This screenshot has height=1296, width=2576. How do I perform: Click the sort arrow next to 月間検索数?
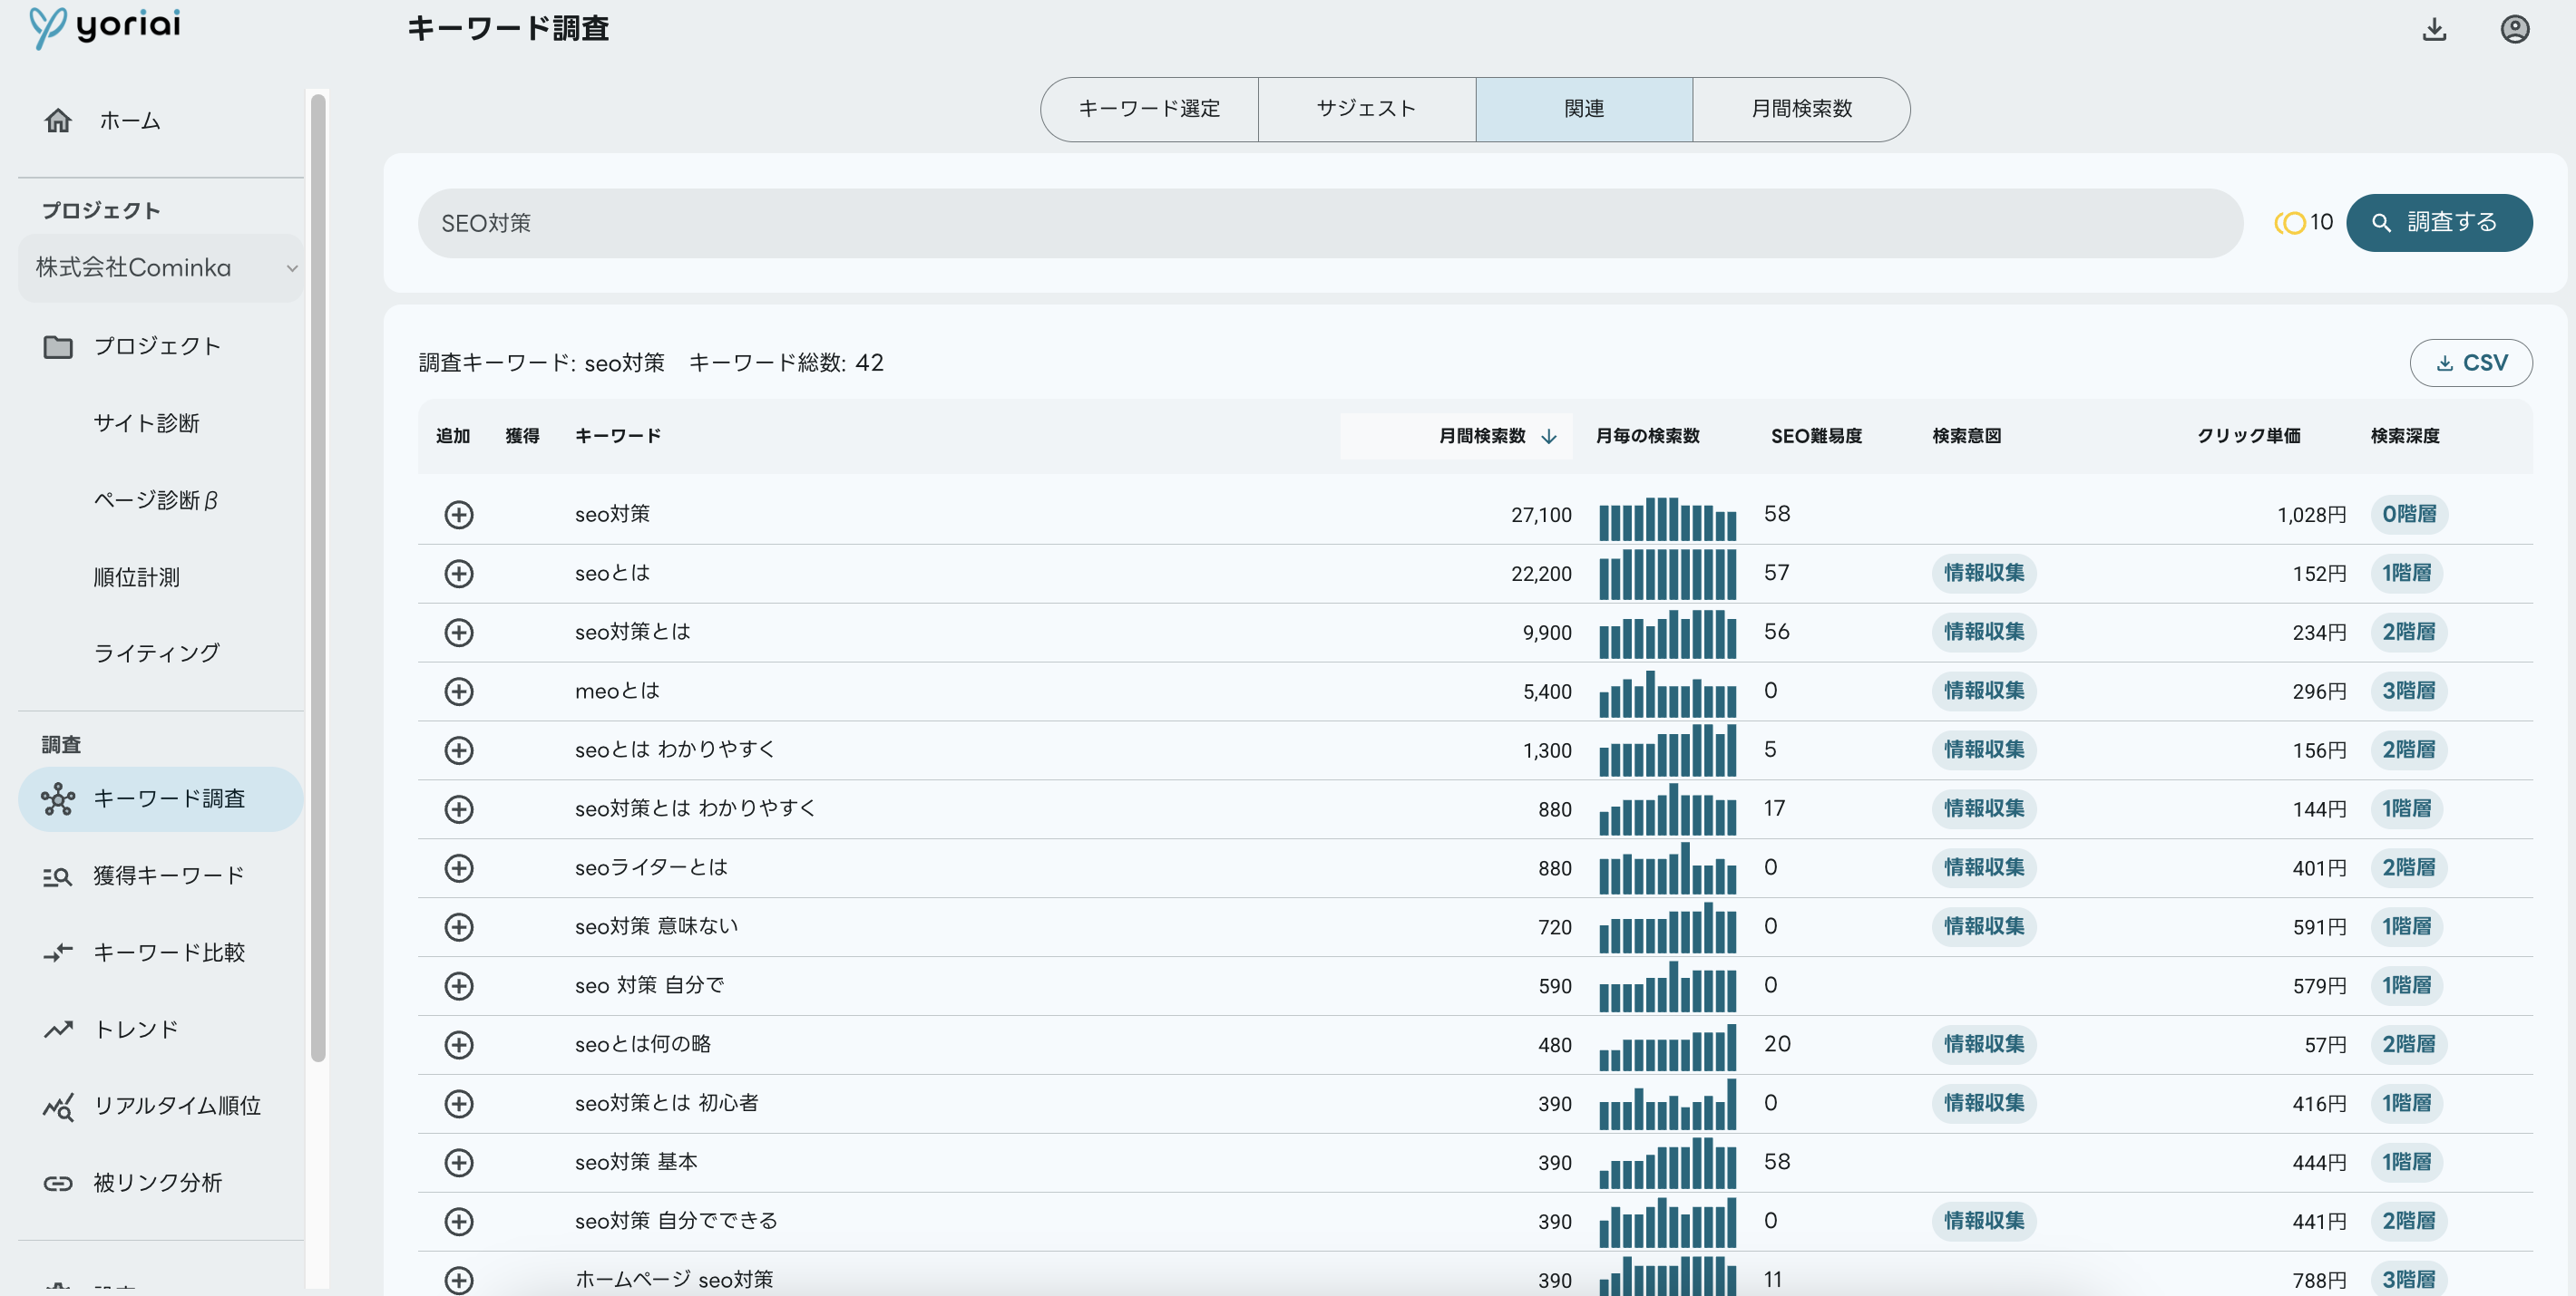click(1548, 437)
